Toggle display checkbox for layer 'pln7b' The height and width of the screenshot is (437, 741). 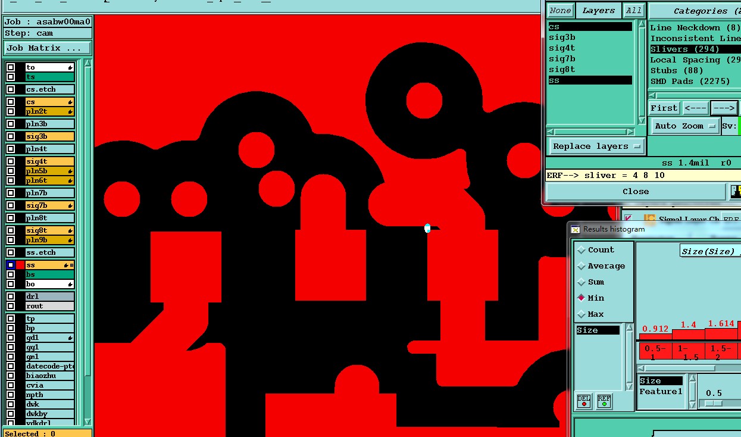[11, 193]
